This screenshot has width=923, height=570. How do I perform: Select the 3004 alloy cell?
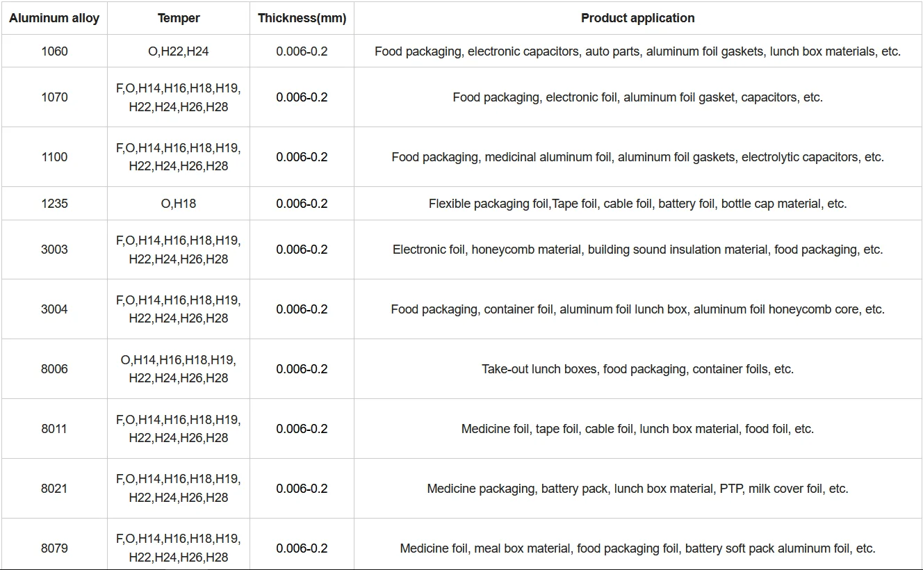(x=54, y=309)
